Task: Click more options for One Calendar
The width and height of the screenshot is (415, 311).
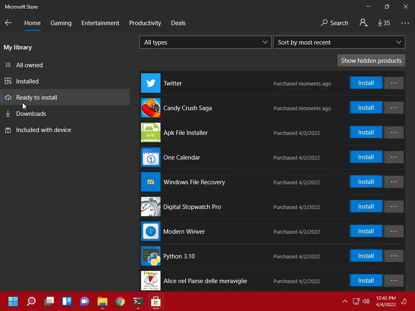Action: click(x=394, y=157)
